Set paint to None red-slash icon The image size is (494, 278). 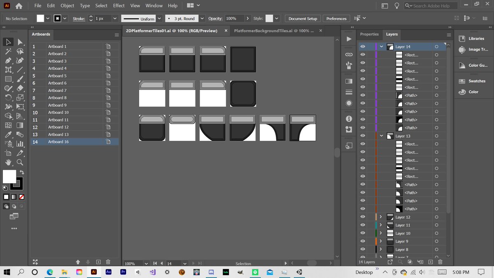pyautogui.click(x=21, y=196)
